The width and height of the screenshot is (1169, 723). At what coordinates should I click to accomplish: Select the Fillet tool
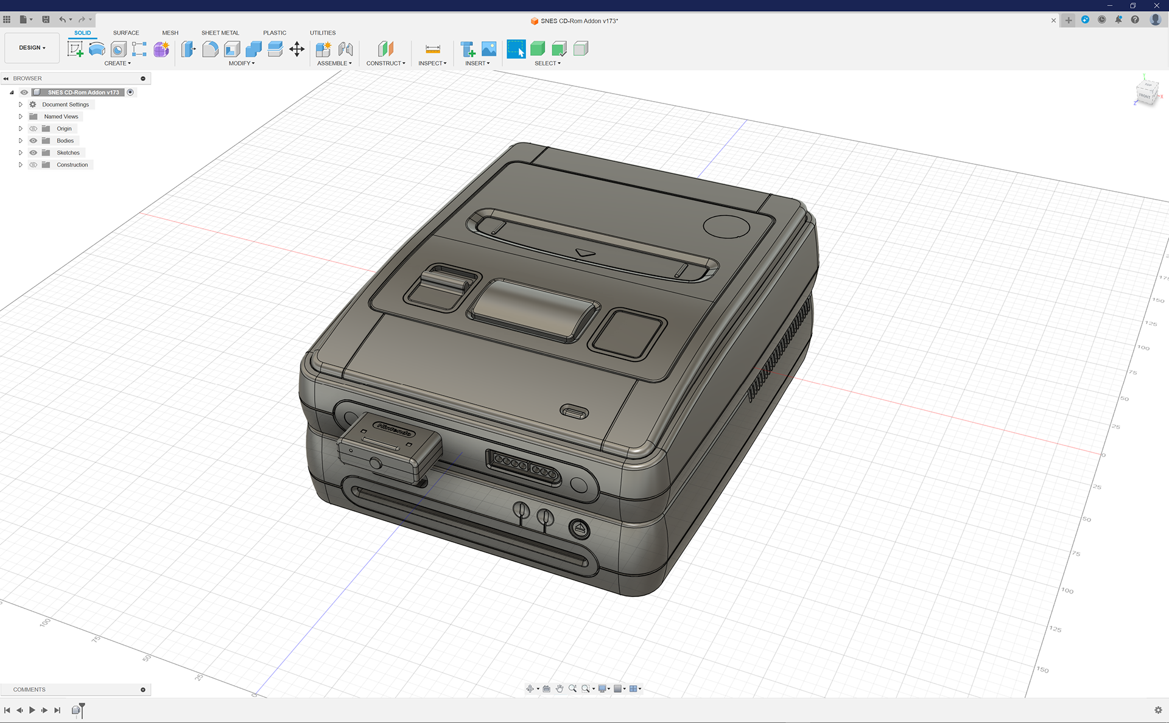[x=210, y=49]
